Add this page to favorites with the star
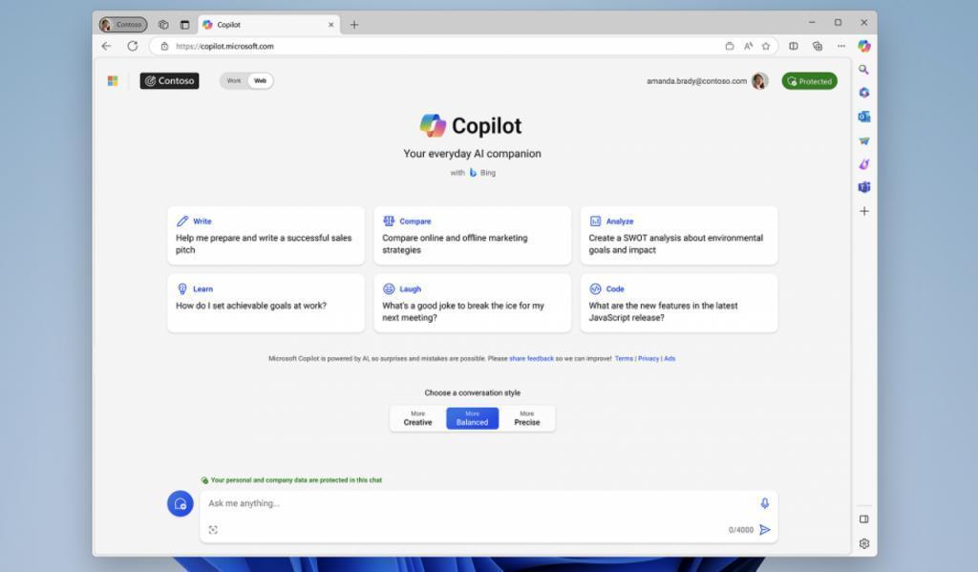The width and height of the screenshot is (978, 572). 766,46
